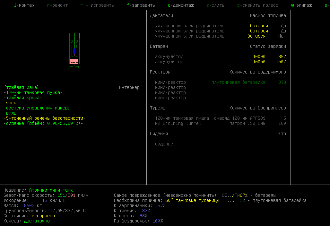This screenshot has width=330, height=226.
Task: Enable the third engine marked 'Нет'
Action: click(282, 36)
